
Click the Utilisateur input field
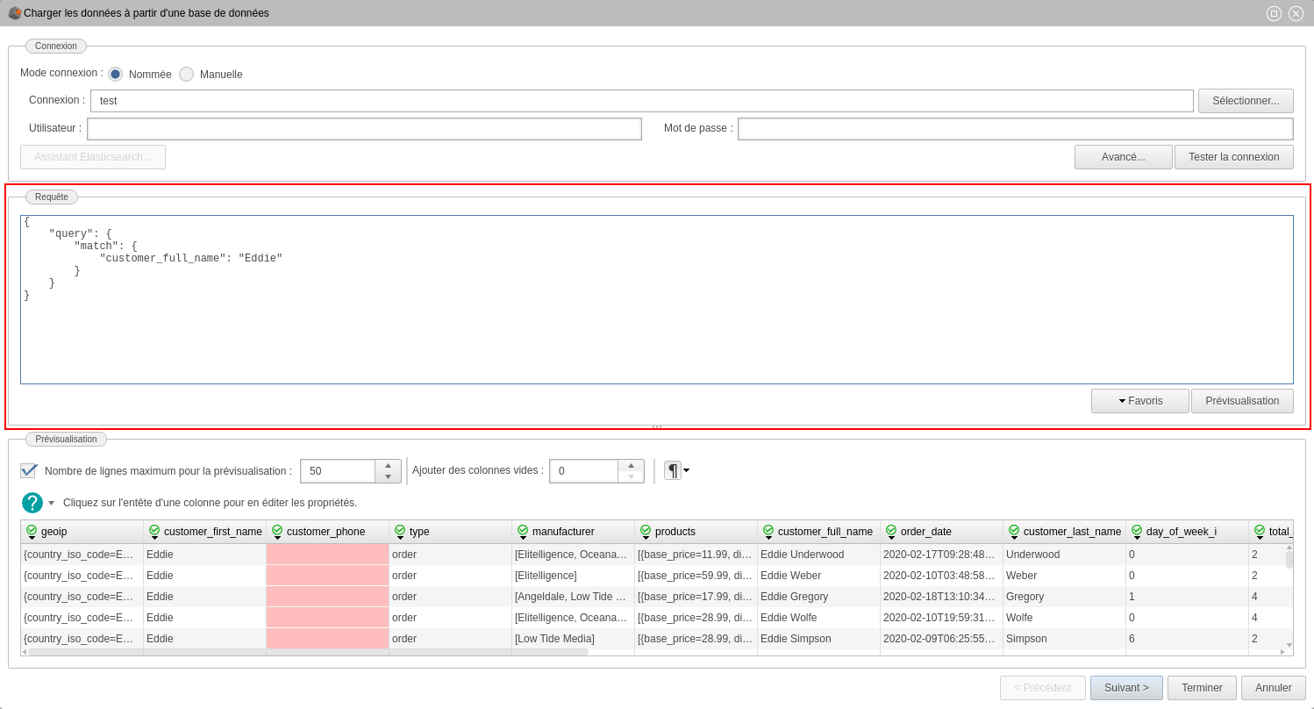(x=364, y=129)
